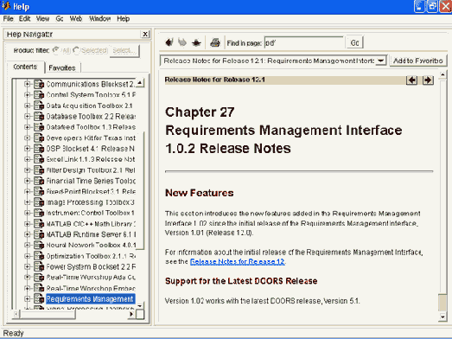
Task: Select the Requirements Management tree item
Action: click(90, 298)
